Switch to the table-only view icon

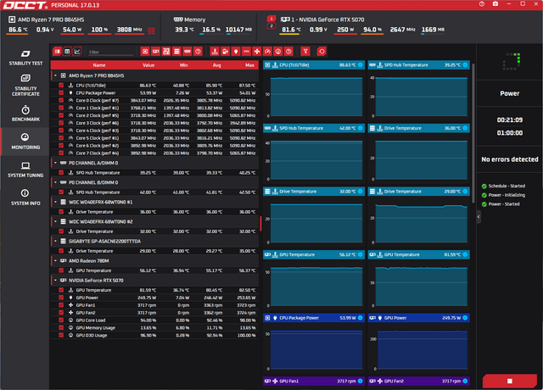(67, 52)
